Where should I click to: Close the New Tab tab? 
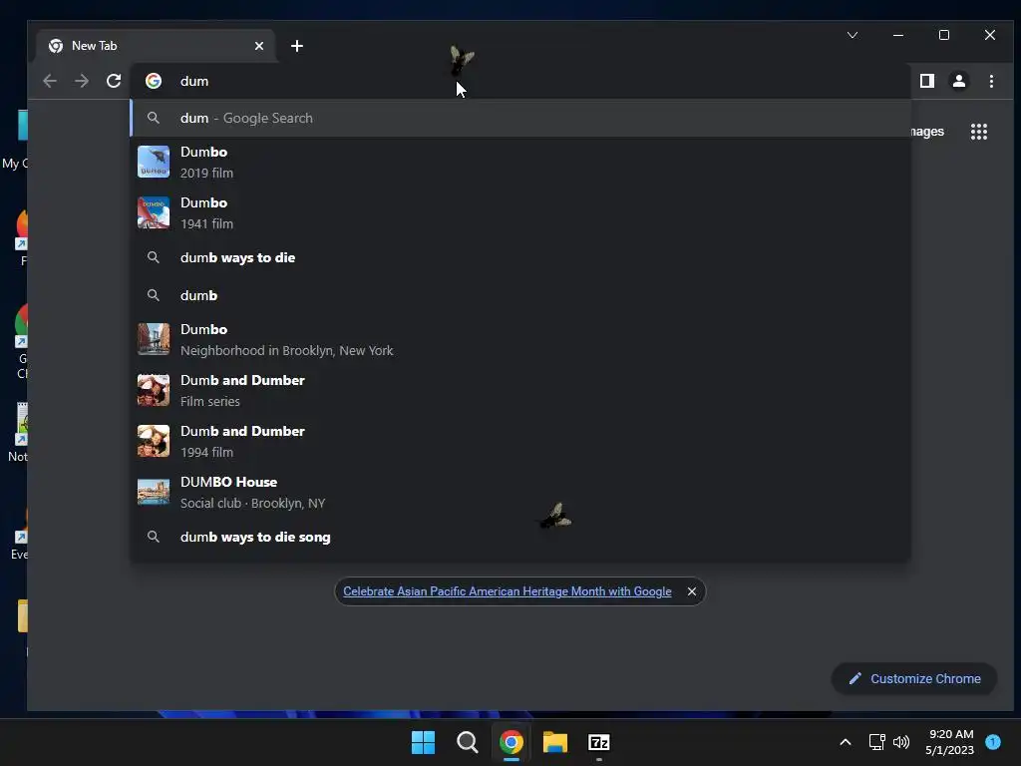pos(259,46)
